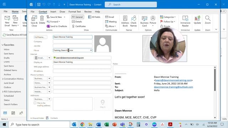Open the Insert ribbon tab
The height and width of the screenshot is (128, 228).
coord(53,12)
